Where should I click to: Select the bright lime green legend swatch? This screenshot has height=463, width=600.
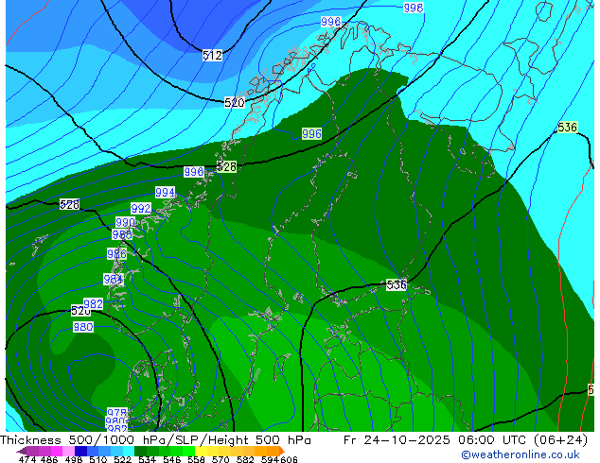(189, 451)
